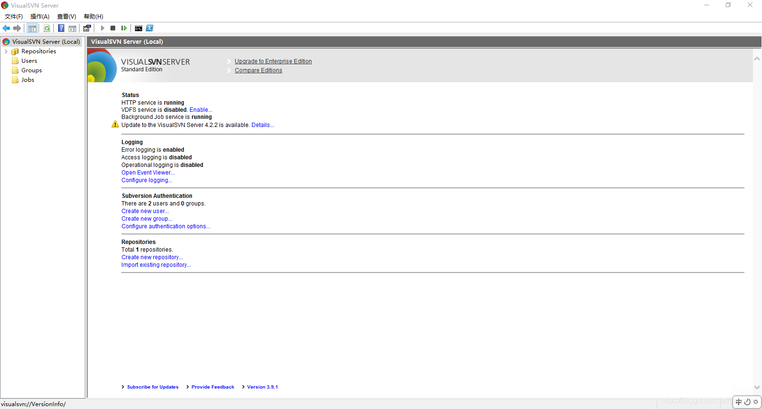The height and width of the screenshot is (409, 762).
Task: Open the 查看(V) menu
Action: [67, 17]
